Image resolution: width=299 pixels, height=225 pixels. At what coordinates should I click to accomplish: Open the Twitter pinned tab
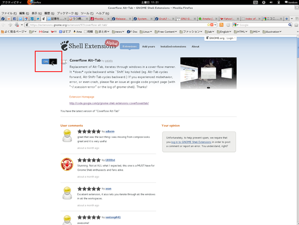[x=38, y=19]
